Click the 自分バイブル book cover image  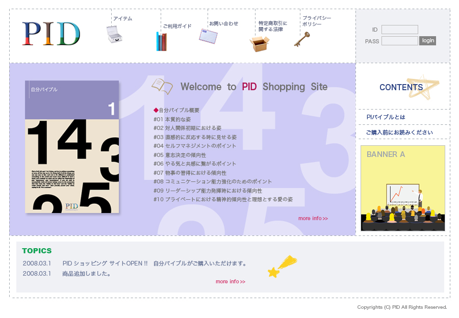(72, 147)
